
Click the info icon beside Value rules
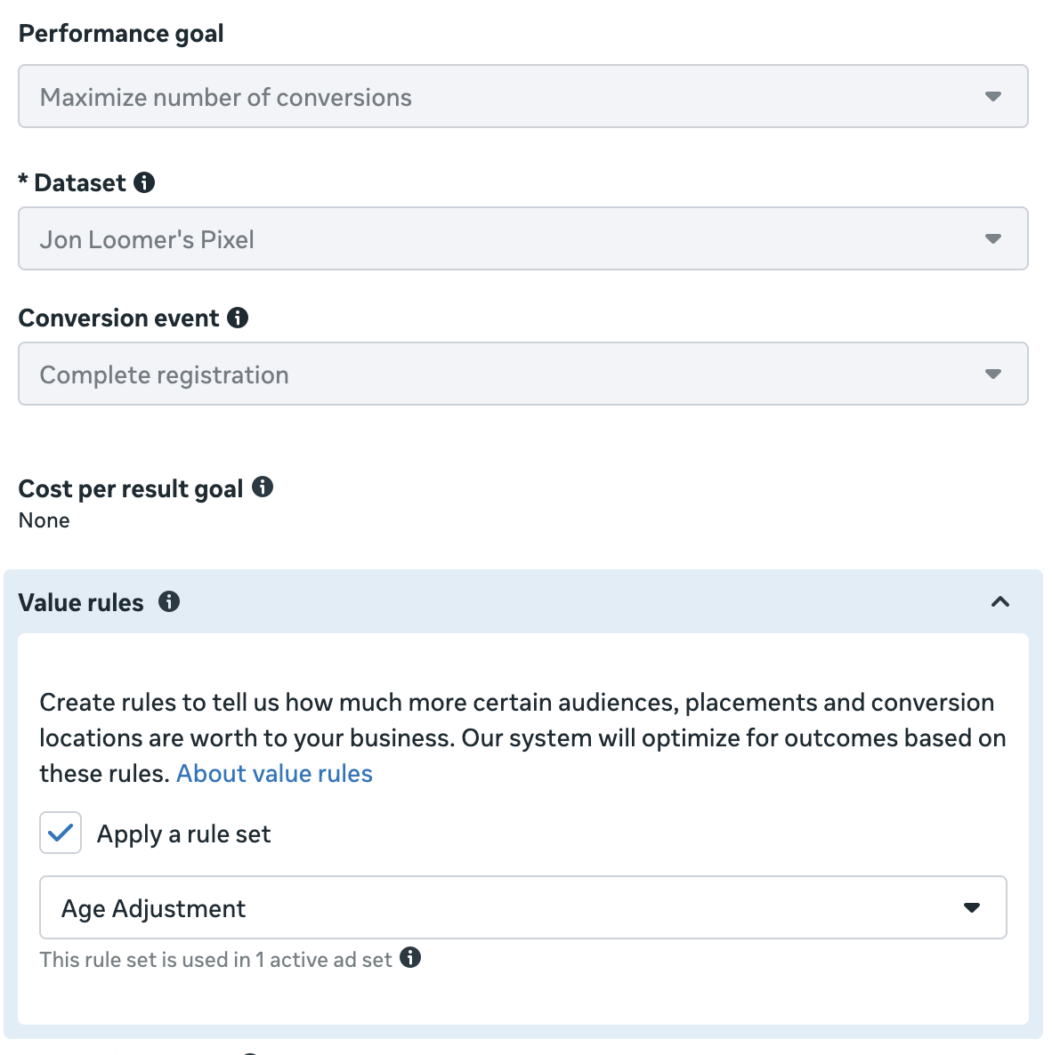(169, 601)
